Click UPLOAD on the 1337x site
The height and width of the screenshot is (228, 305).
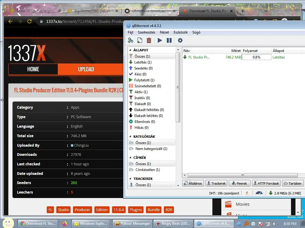click(86, 69)
